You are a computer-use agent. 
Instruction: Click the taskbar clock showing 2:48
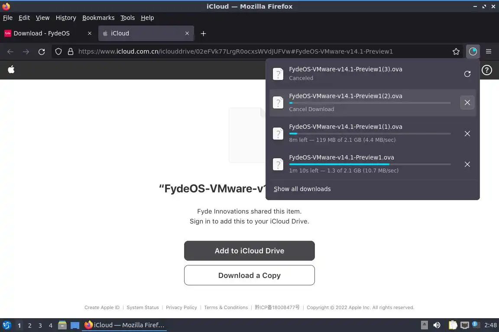(490, 325)
